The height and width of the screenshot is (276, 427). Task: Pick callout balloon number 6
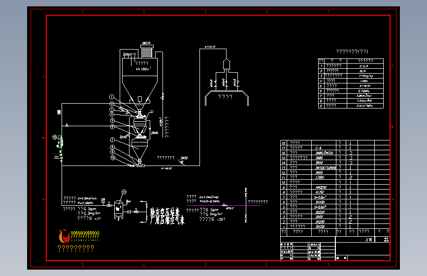coord(112,127)
